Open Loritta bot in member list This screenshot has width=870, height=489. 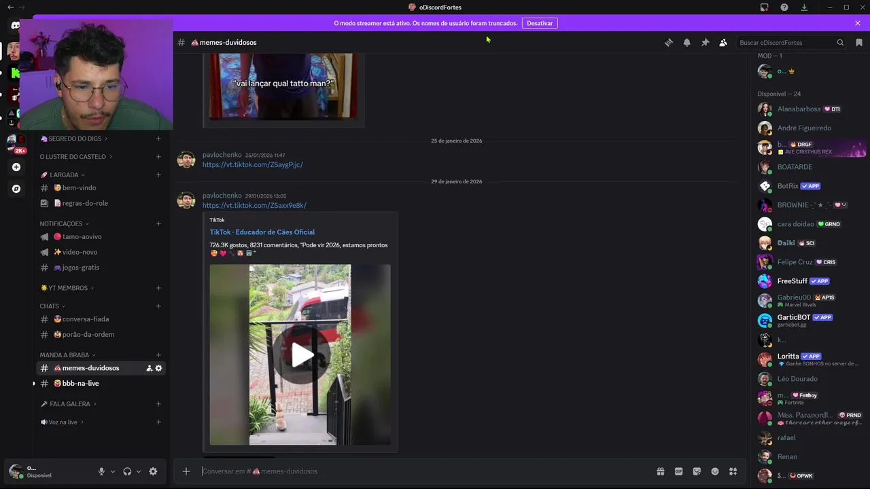[811, 359]
